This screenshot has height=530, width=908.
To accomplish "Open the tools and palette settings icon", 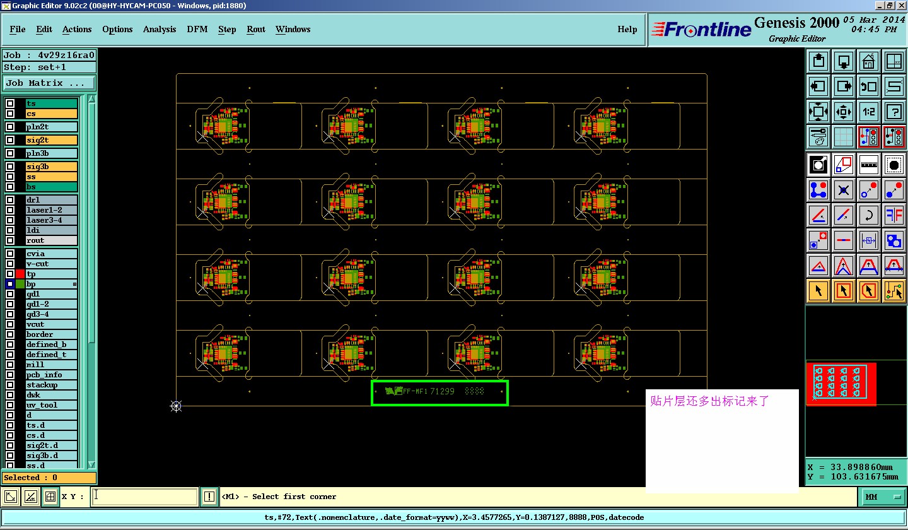I will click(818, 136).
